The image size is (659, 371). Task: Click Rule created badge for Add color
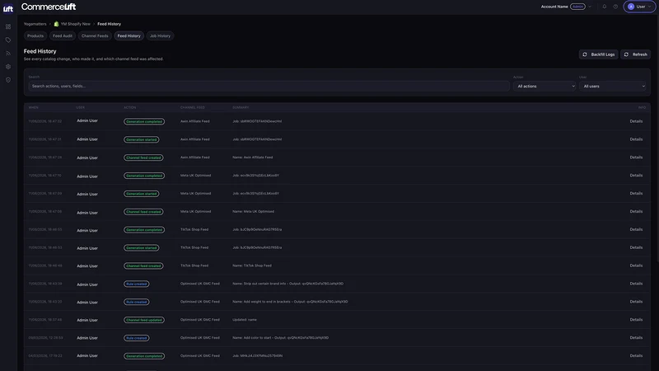[136, 338]
